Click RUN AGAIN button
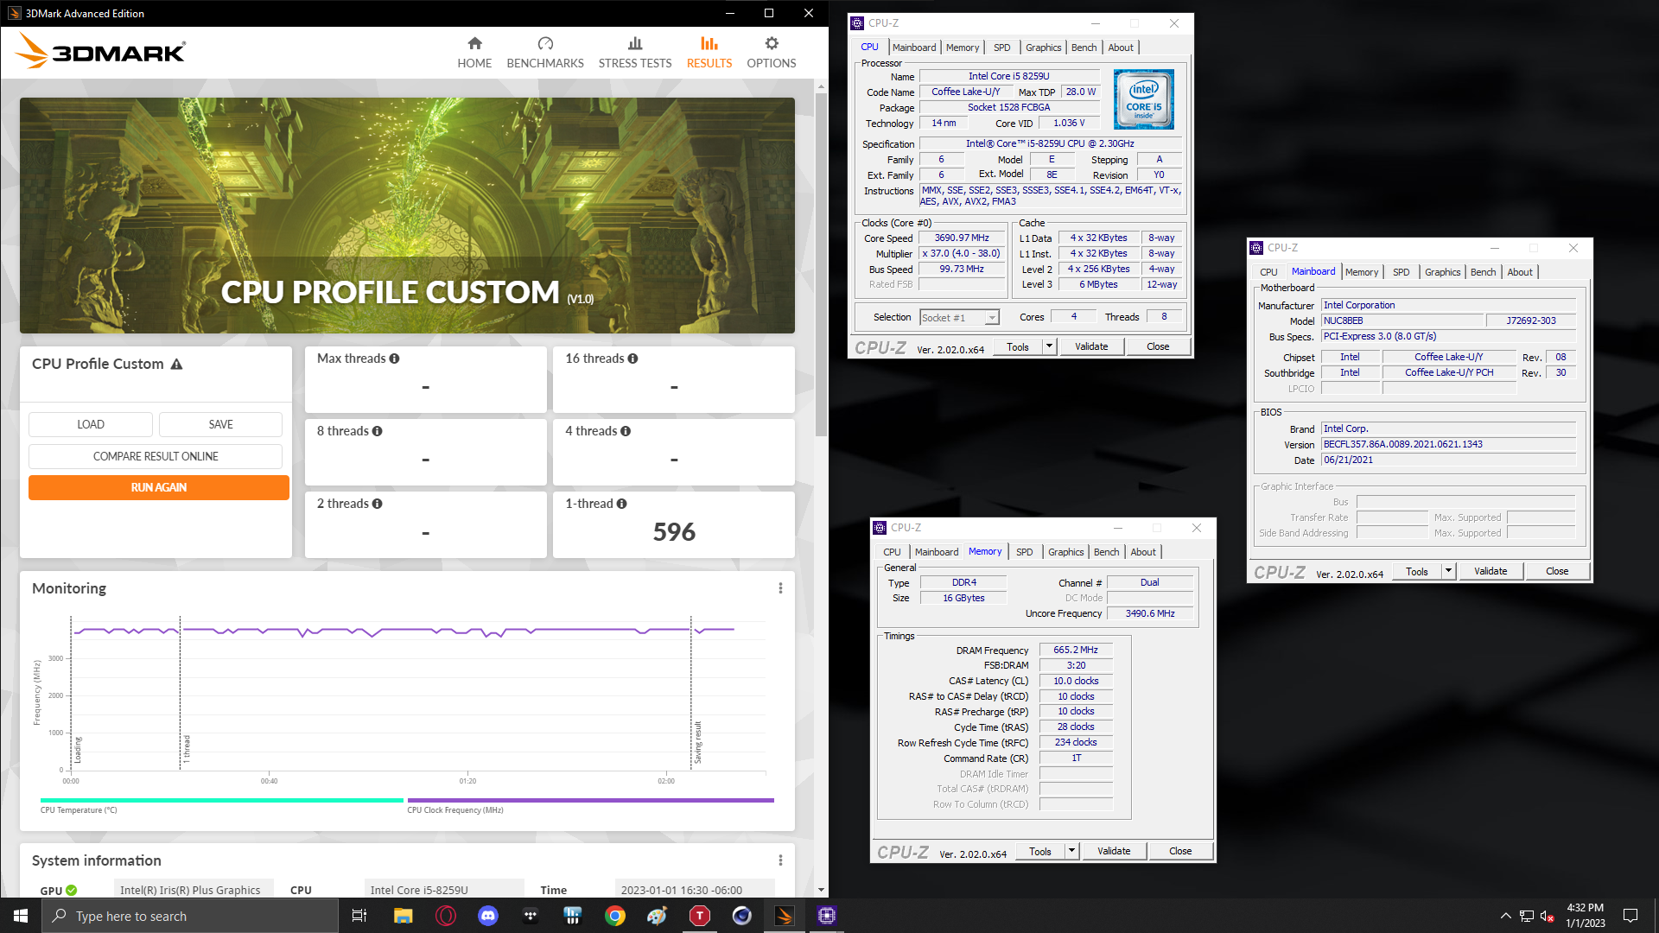 click(159, 487)
